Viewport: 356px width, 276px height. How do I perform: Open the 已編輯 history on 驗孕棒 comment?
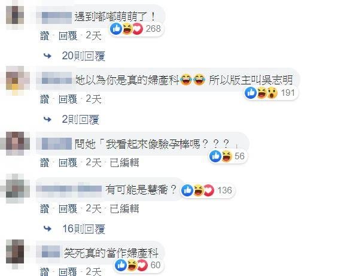coord(124,163)
